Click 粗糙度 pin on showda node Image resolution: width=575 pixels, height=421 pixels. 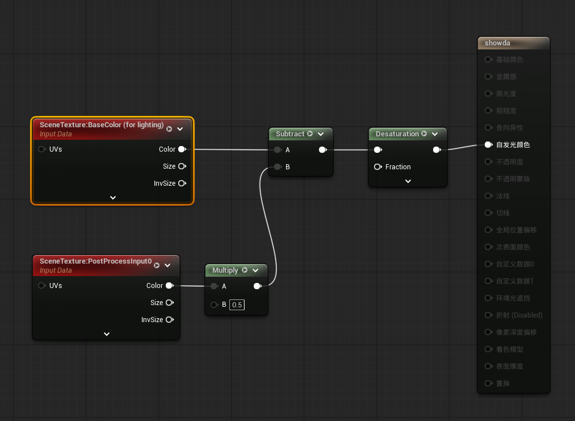pos(489,110)
